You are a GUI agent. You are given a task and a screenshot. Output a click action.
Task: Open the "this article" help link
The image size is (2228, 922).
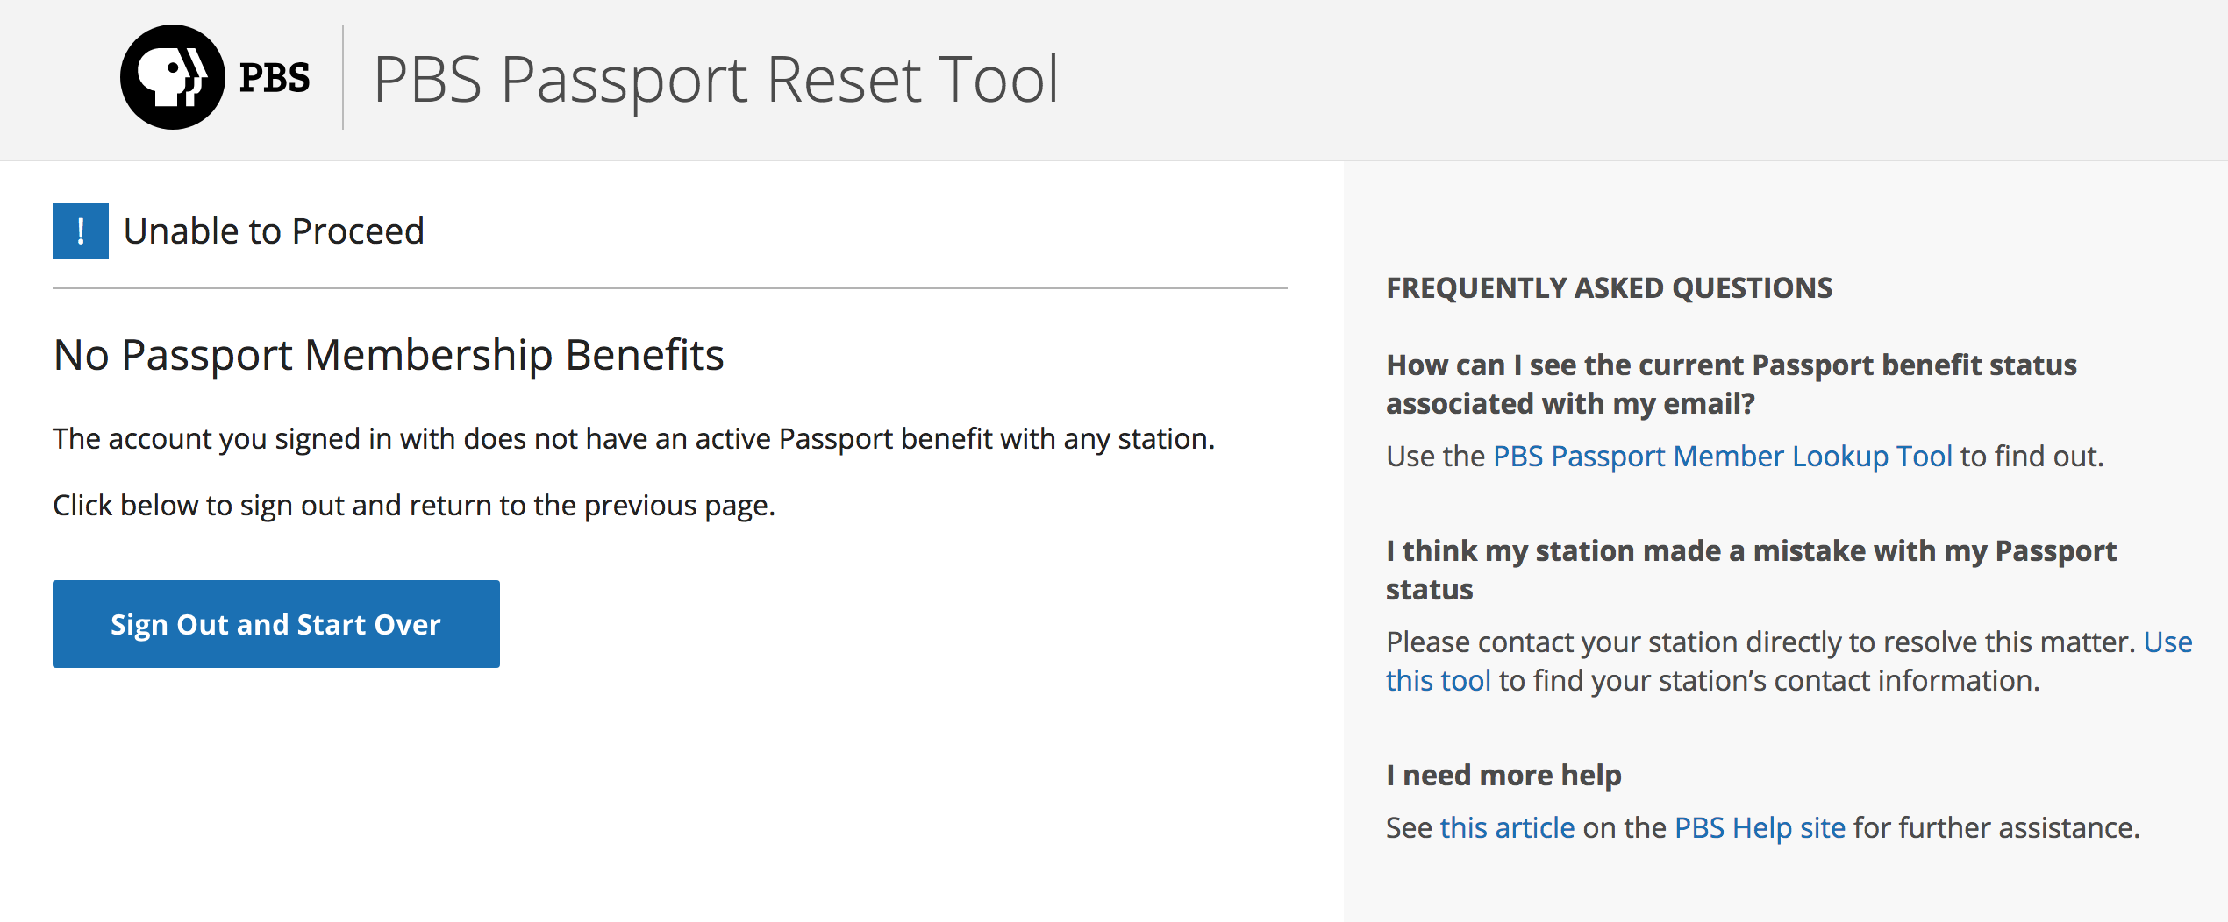tap(1507, 827)
